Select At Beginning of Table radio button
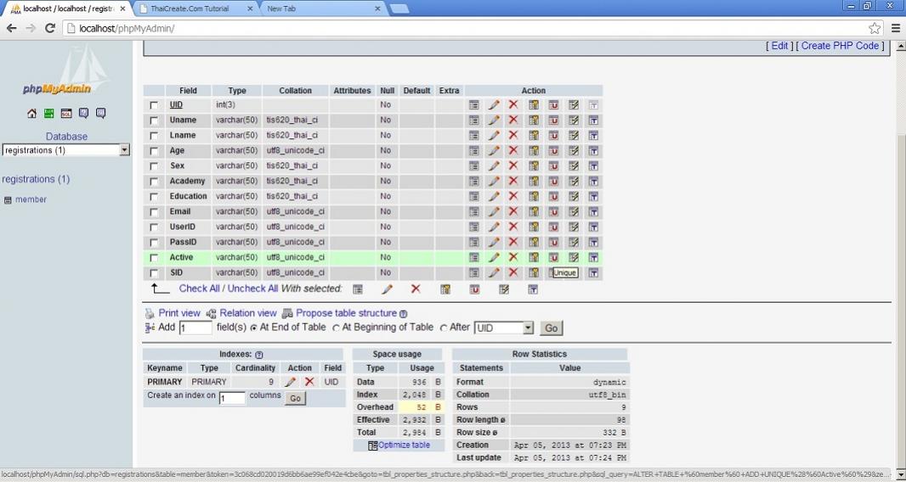 (337, 328)
